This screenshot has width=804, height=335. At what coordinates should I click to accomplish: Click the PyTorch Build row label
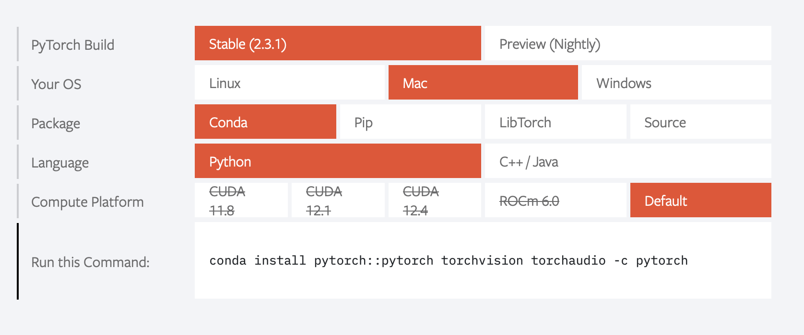click(73, 45)
